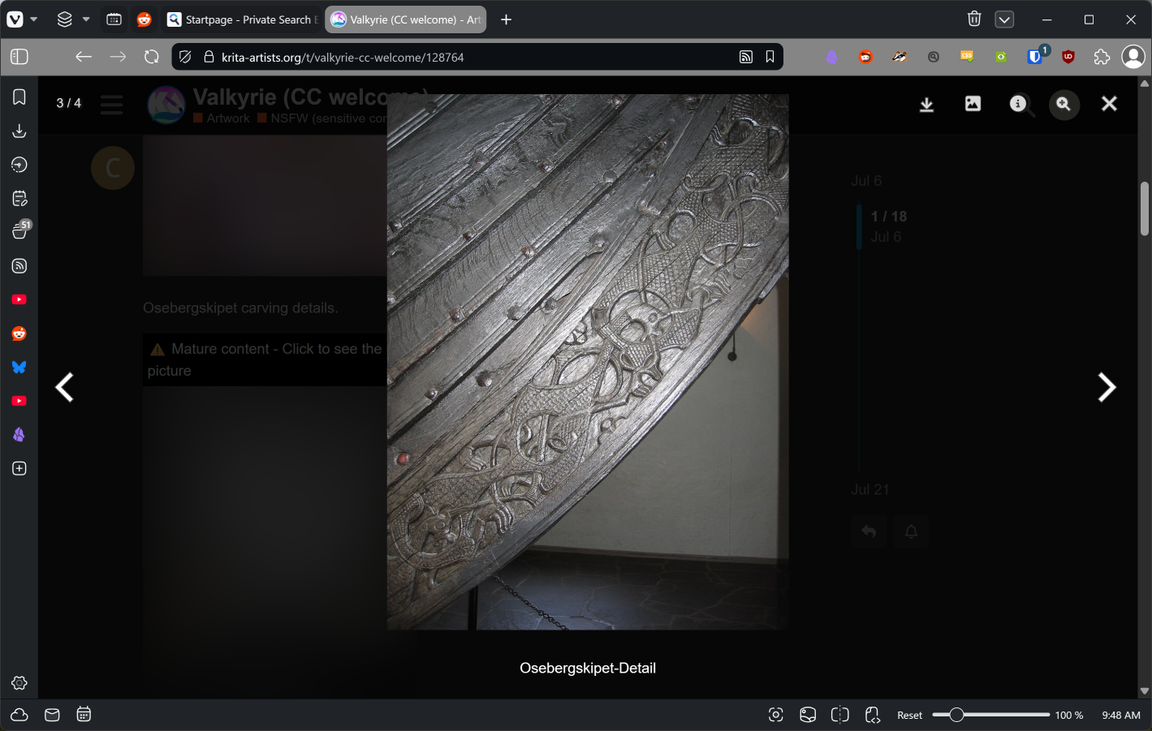Screen dimensions: 1152x731
Task: Zoom into the image with magnifier icon
Action: [1064, 104]
